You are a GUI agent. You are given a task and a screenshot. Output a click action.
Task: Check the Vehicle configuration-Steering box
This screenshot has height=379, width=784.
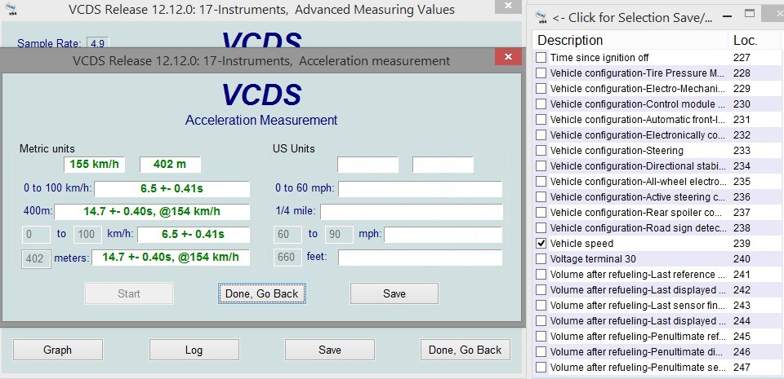541,150
